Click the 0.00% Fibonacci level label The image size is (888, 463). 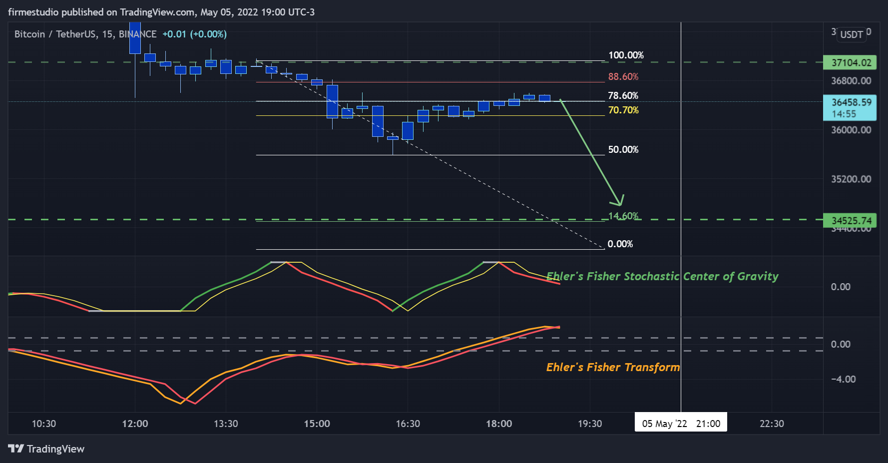coord(620,244)
